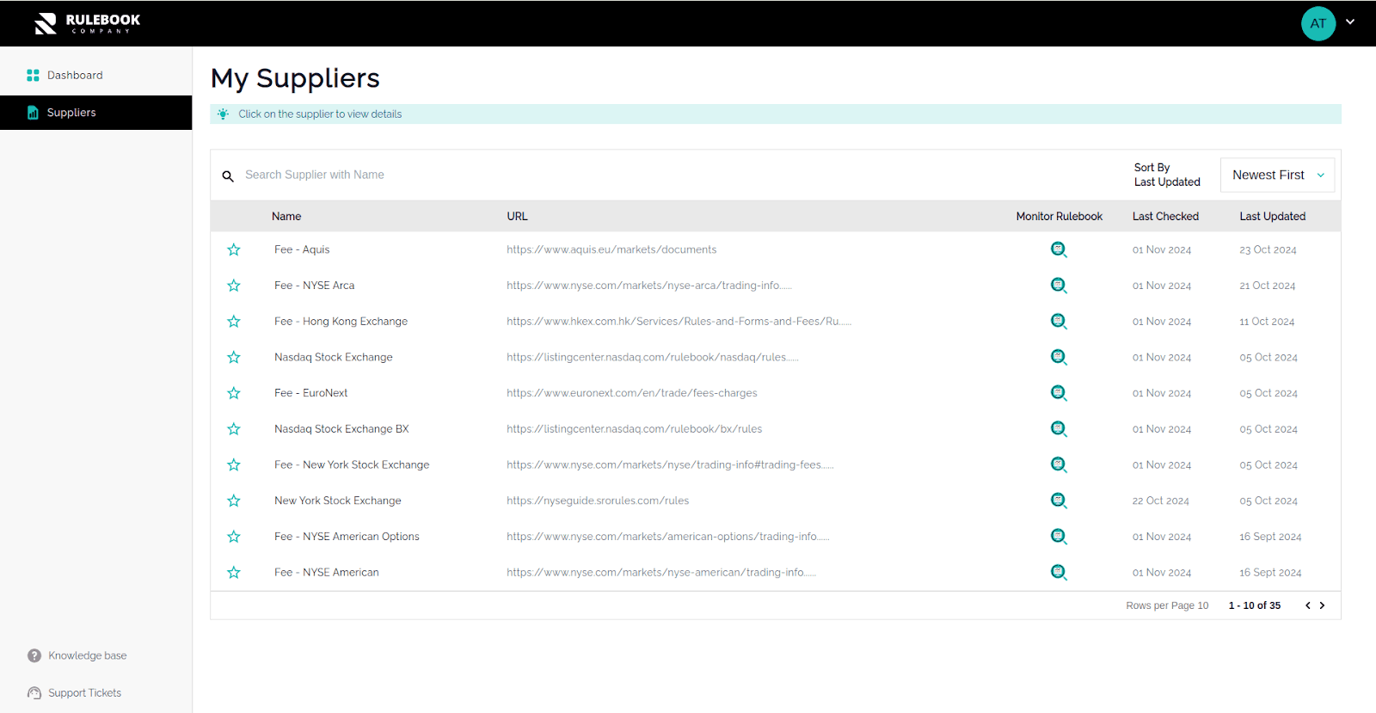Click the Name column header
This screenshot has width=1376, height=713.
(x=286, y=217)
